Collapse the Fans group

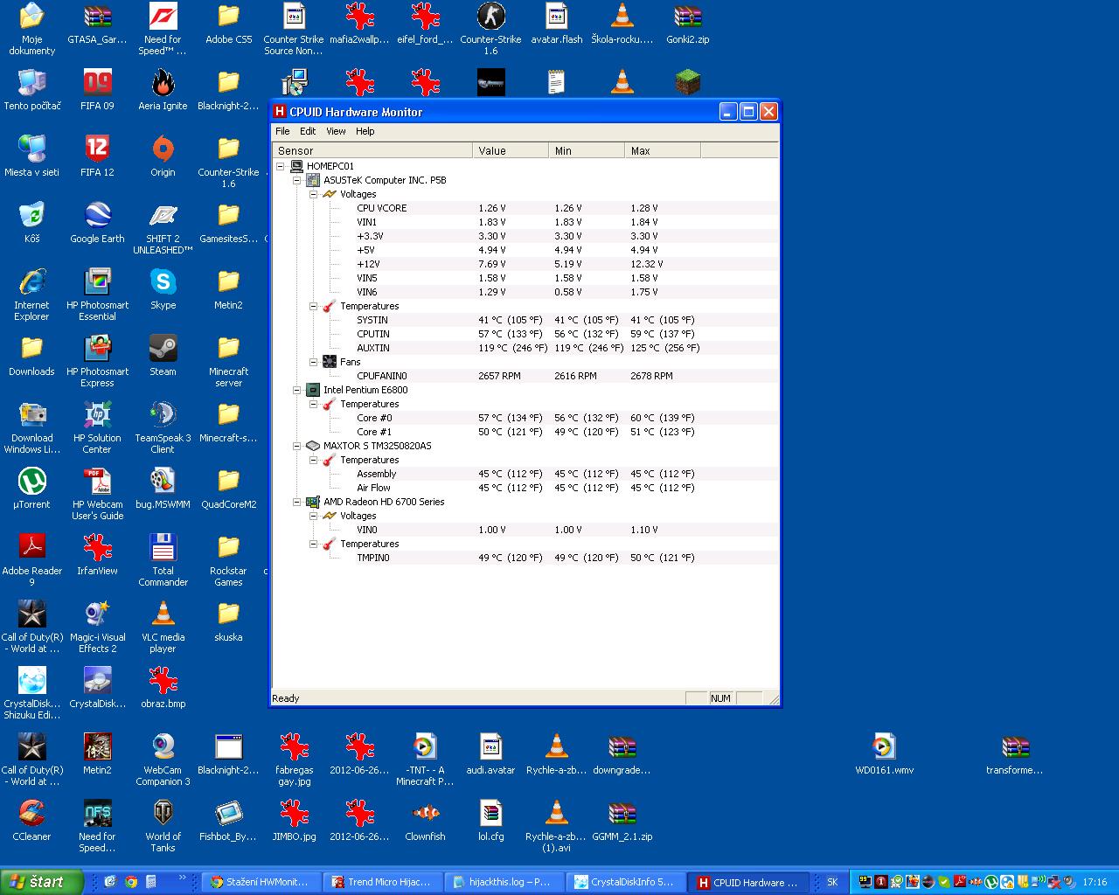(314, 362)
